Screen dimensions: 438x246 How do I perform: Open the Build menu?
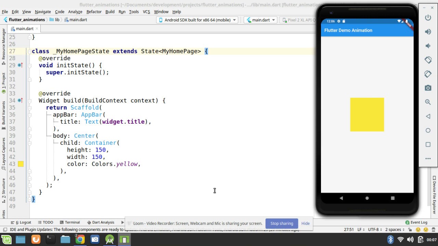110,12
